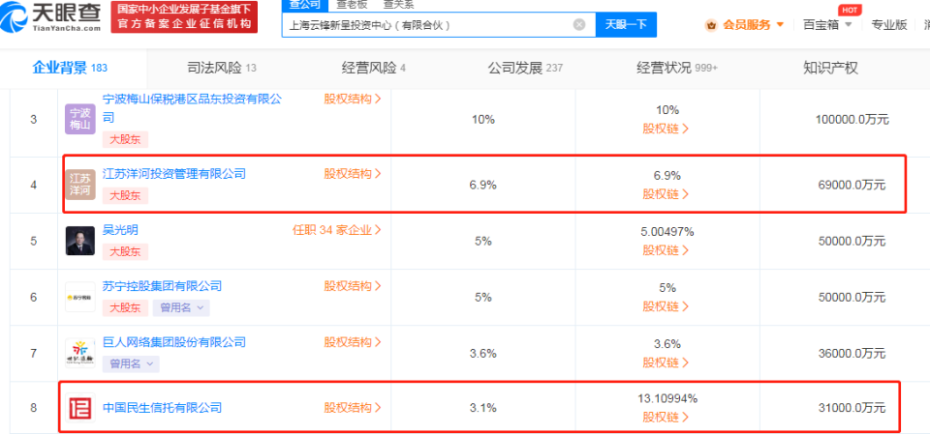Switch to the 司法风险 tab

(221, 68)
